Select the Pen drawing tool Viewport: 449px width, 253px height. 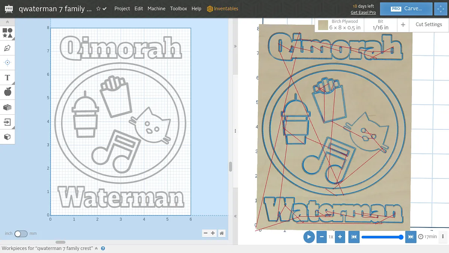(x=7, y=48)
